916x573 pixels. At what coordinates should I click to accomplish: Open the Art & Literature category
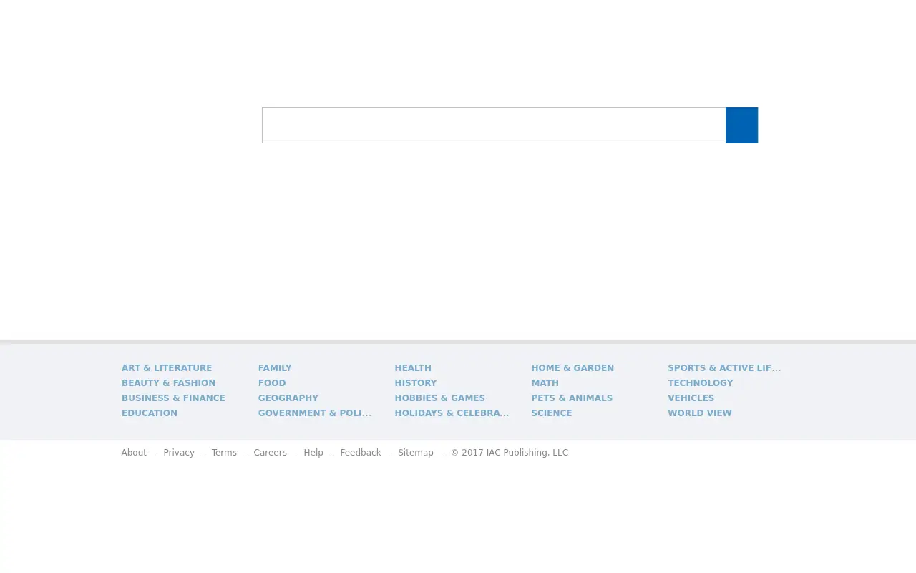tap(167, 368)
